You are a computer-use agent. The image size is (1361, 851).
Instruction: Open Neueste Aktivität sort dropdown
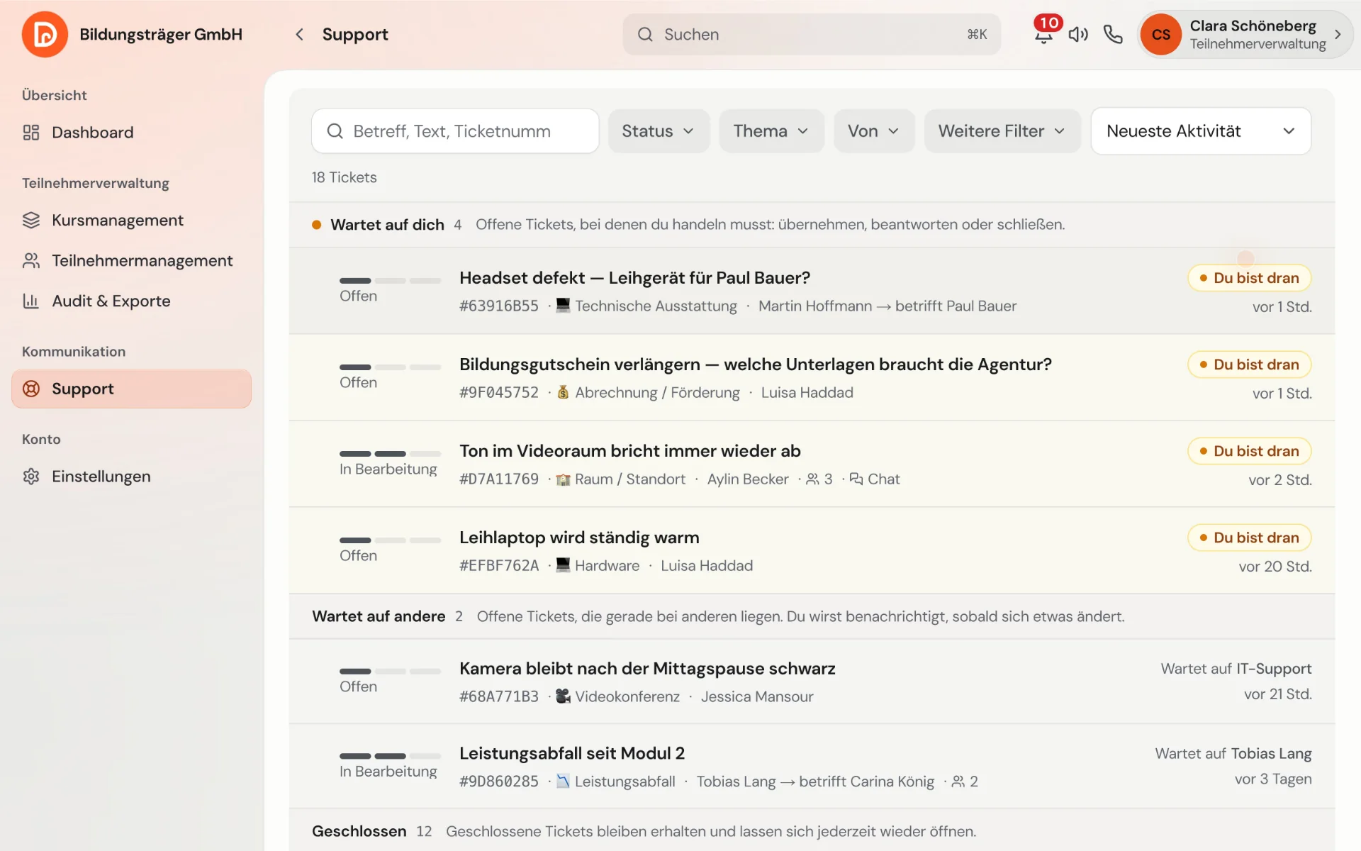pos(1201,131)
